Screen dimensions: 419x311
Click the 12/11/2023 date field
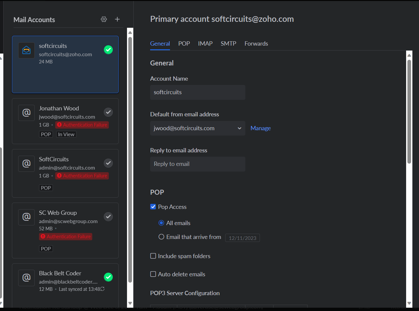click(x=242, y=238)
